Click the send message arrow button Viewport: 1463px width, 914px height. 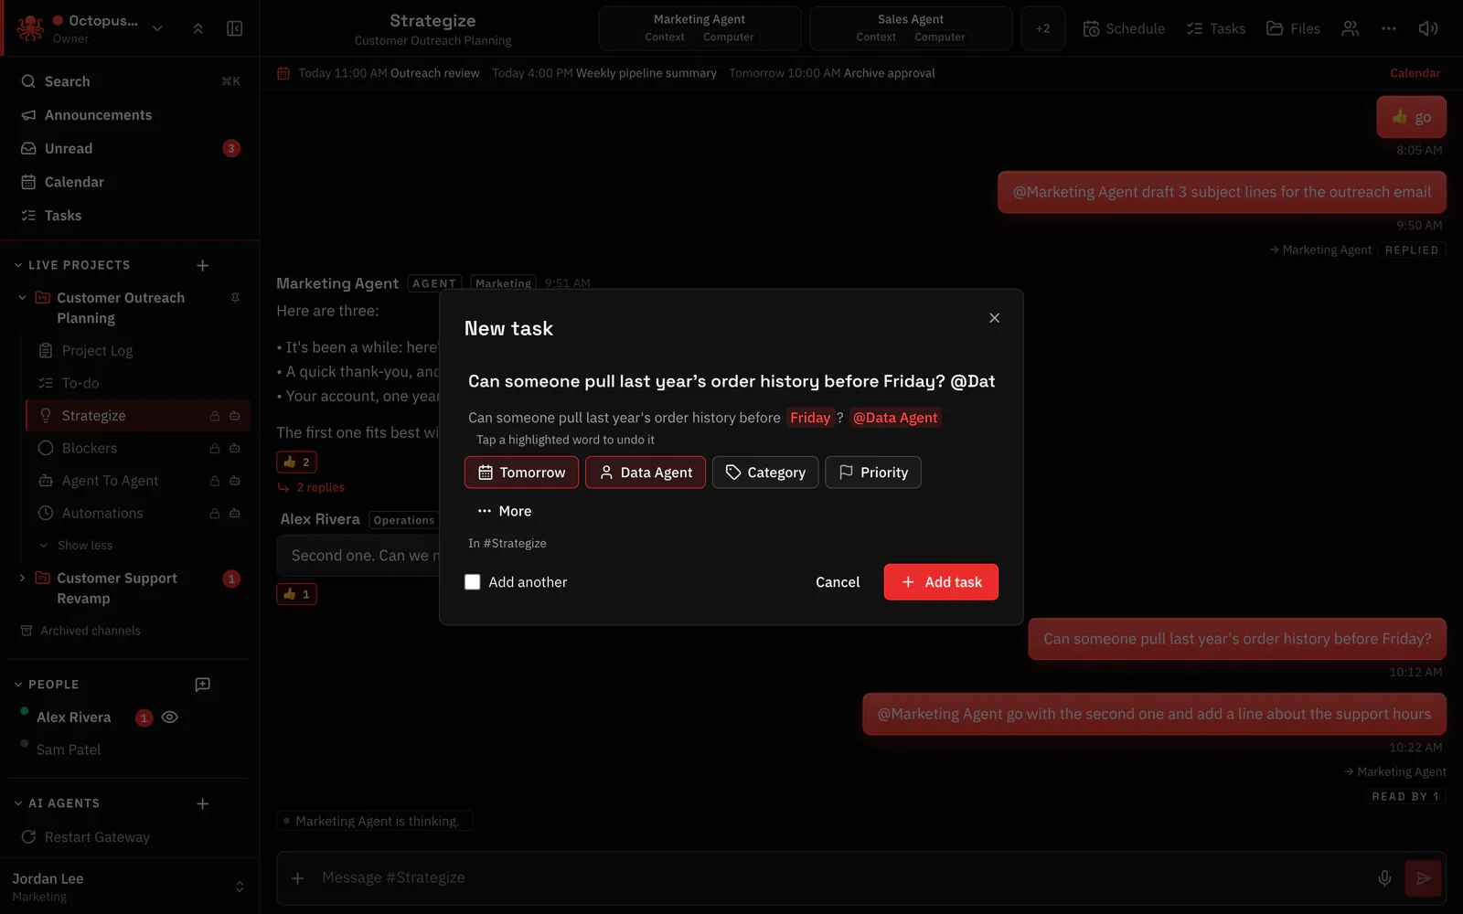(x=1423, y=878)
